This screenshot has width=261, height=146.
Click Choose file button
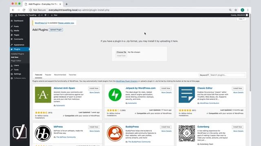122,52
